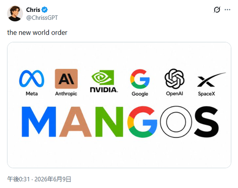Click the tan letter A in MANGOS

click(75, 122)
